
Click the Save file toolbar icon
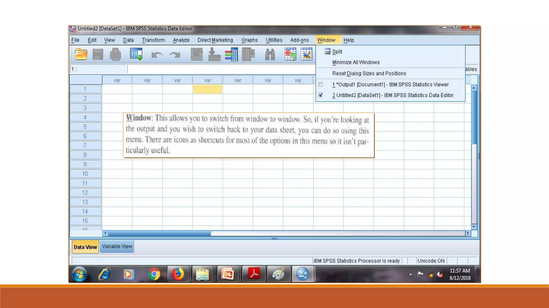click(98, 54)
